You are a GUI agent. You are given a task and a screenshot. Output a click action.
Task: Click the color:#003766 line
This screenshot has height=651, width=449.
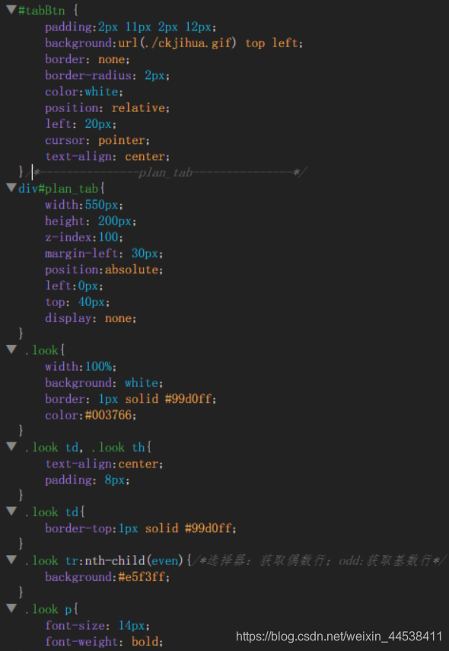coord(91,415)
